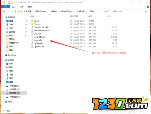This screenshot has height=114, width=151.
Task: Expand the address bar history dropdown
Action: tap(105, 11)
